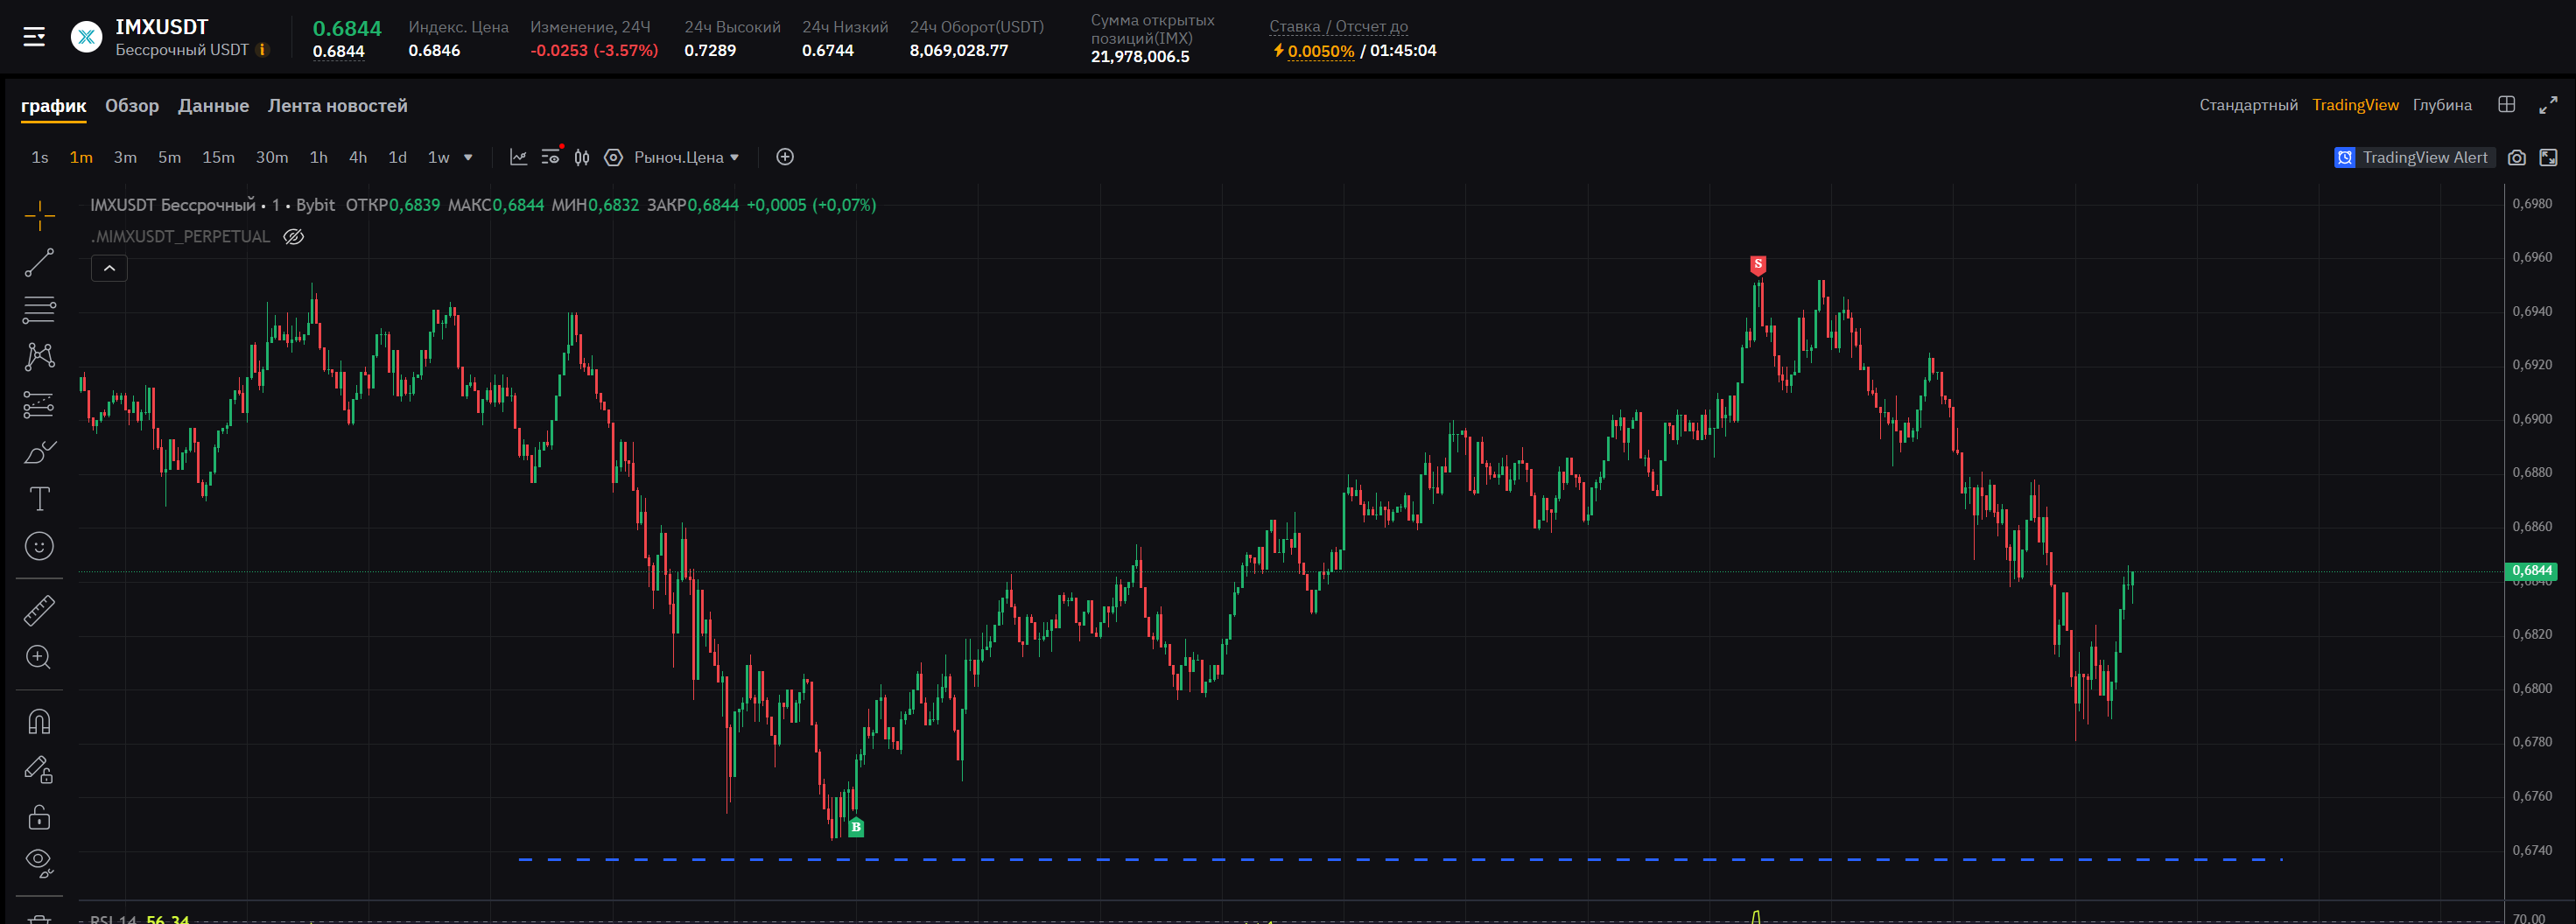
Task: Select the brush drawing tool
Action: [39, 452]
